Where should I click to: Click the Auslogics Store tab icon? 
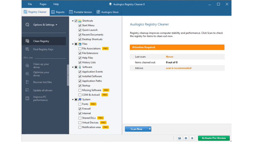pyautogui.click(x=98, y=12)
